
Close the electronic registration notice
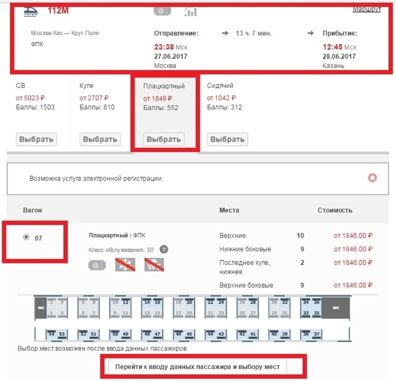372,178
